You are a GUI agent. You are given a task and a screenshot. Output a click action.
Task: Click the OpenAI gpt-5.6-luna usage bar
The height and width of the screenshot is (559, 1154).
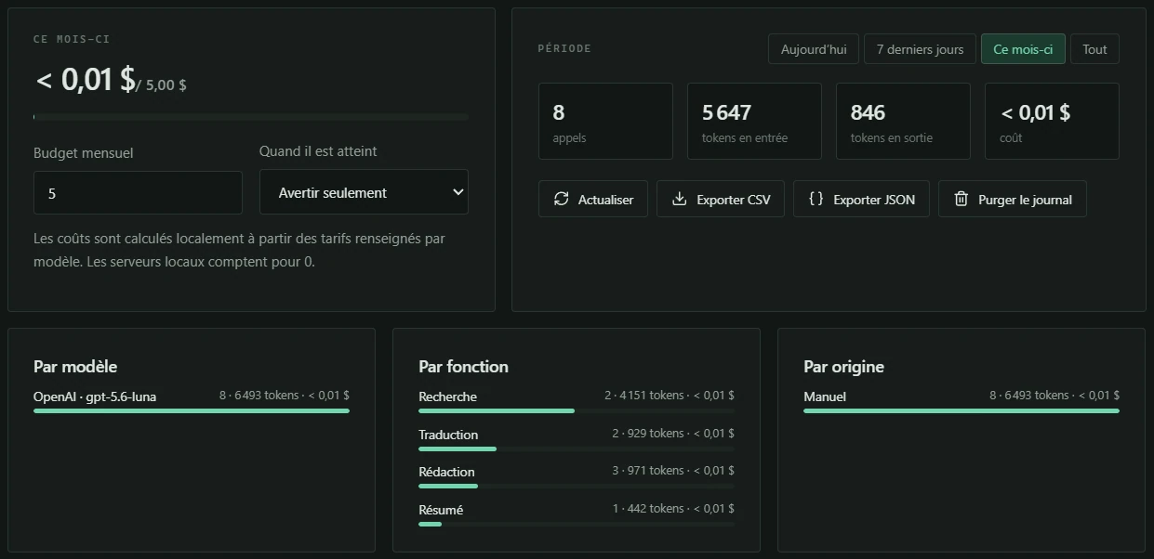tap(192, 410)
